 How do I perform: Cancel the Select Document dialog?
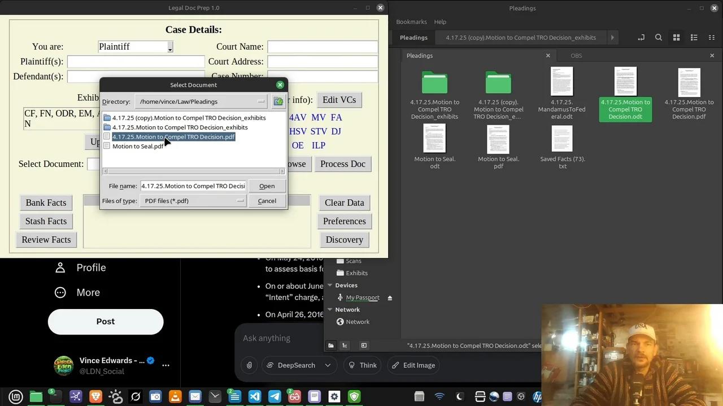[x=267, y=201]
